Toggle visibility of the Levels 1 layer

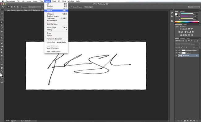click(176, 53)
